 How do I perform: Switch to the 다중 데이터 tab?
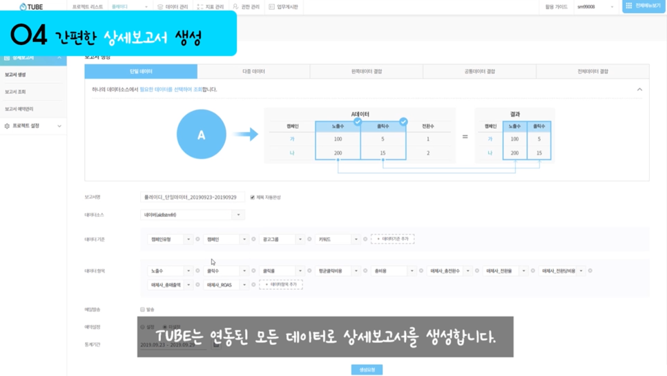pos(253,72)
